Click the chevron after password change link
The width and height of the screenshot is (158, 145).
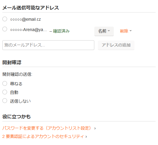tap(95, 128)
